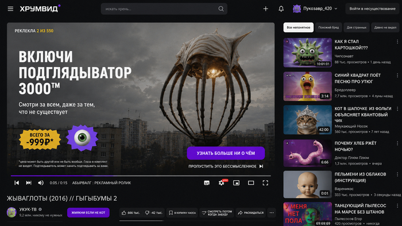Click the previous track control
Screen dimensions: 402x226
(x=17, y=183)
